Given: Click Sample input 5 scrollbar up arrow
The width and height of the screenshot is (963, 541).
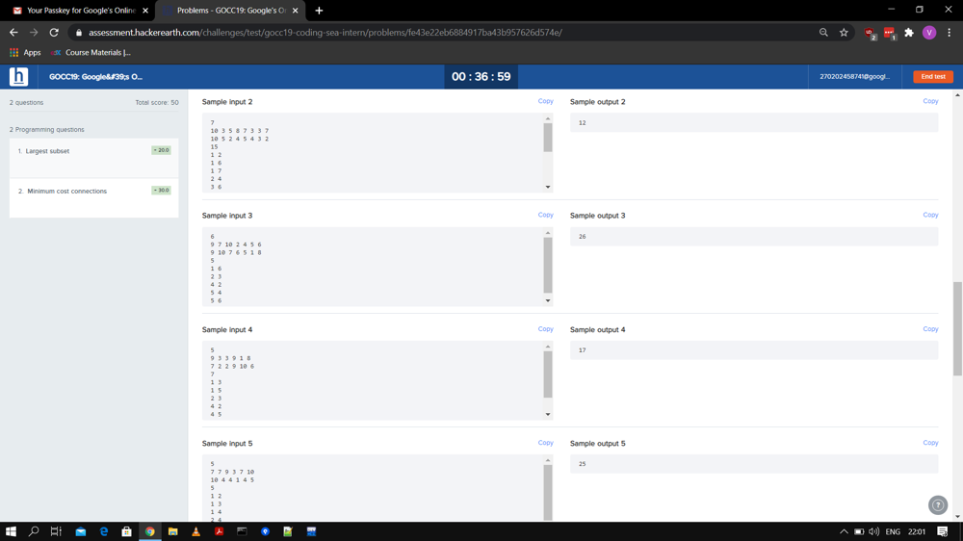Looking at the screenshot, I should click(548, 460).
